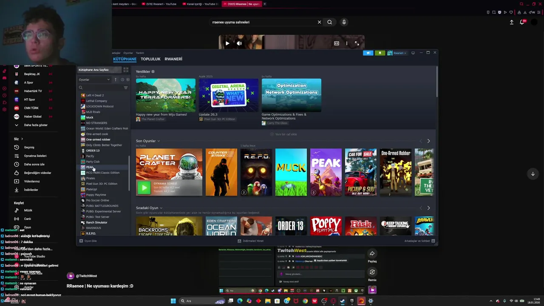The width and height of the screenshot is (544, 306).
Task: Play Planet Crafter with the green button
Action: 144,188
